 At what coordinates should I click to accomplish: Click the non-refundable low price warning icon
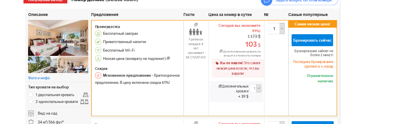(x=98, y=58)
